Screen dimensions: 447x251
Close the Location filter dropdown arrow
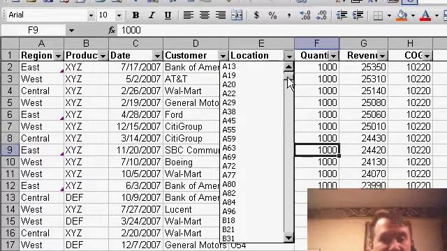coord(288,56)
